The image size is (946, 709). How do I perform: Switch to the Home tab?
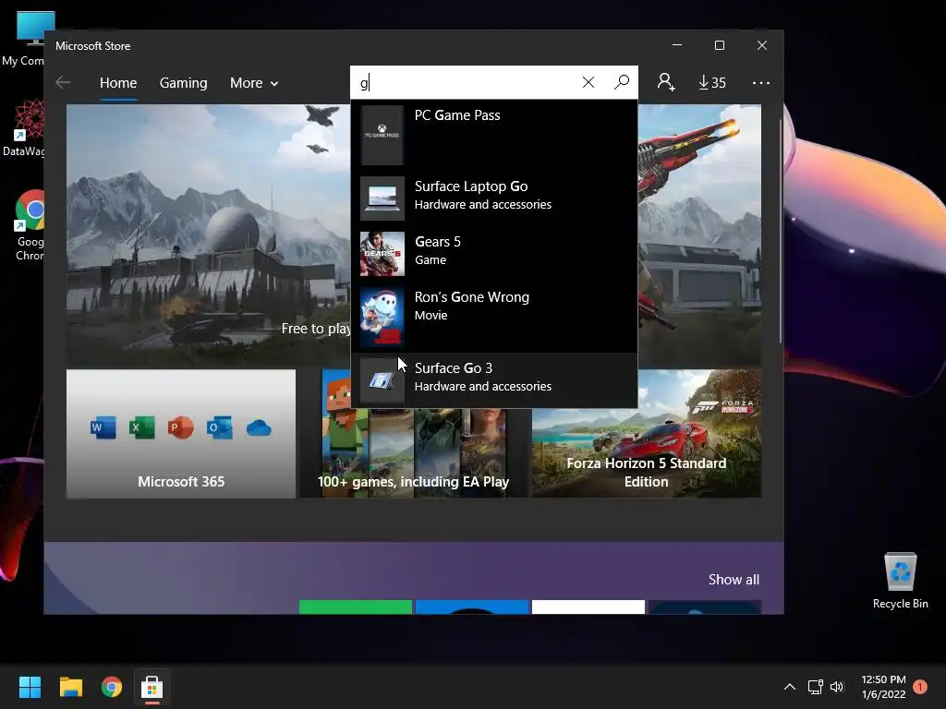tap(118, 82)
